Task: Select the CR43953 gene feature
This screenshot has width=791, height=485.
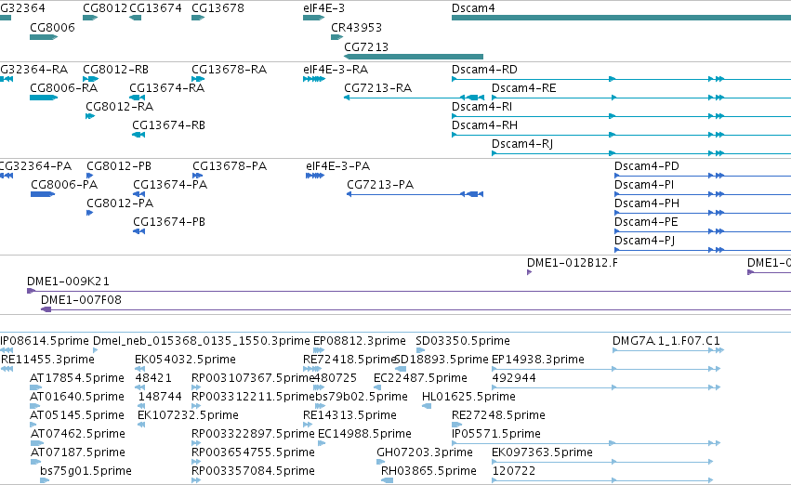Action: 337,37
